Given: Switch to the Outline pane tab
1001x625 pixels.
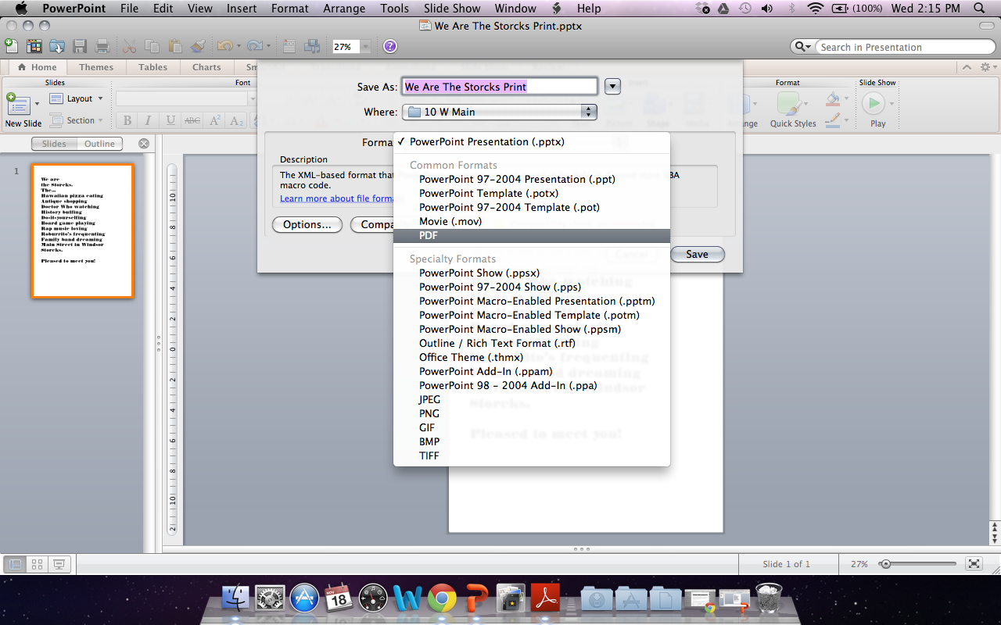Looking at the screenshot, I should (99, 144).
